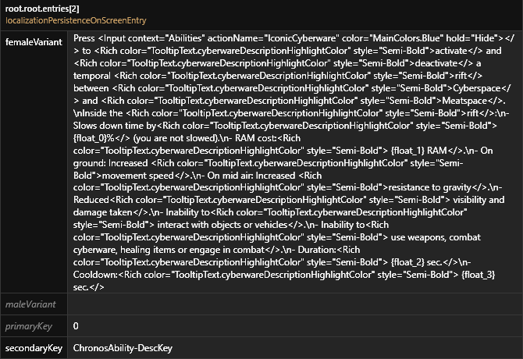
Task: Select the femaleVariant property label
Action: click(34, 42)
